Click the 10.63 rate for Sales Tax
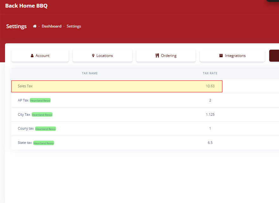 [210, 86]
